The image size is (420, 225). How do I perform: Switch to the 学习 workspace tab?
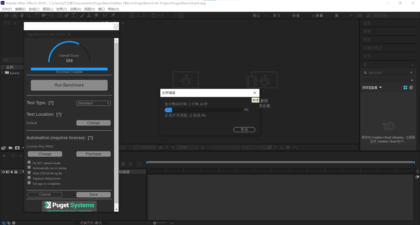(x=276, y=15)
